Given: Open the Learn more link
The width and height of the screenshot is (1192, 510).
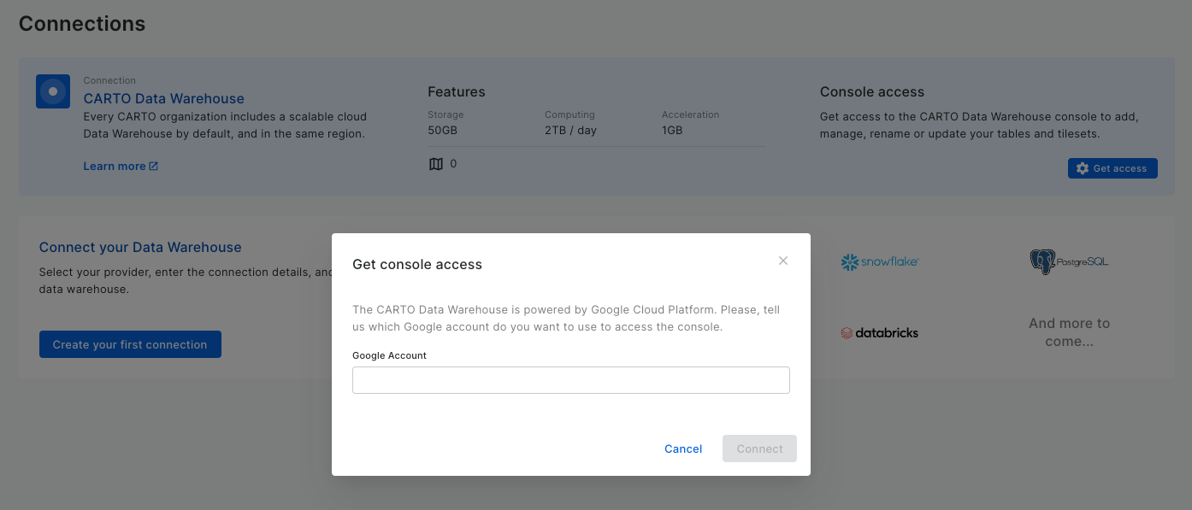Looking at the screenshot, I should [x=115, y=166].
